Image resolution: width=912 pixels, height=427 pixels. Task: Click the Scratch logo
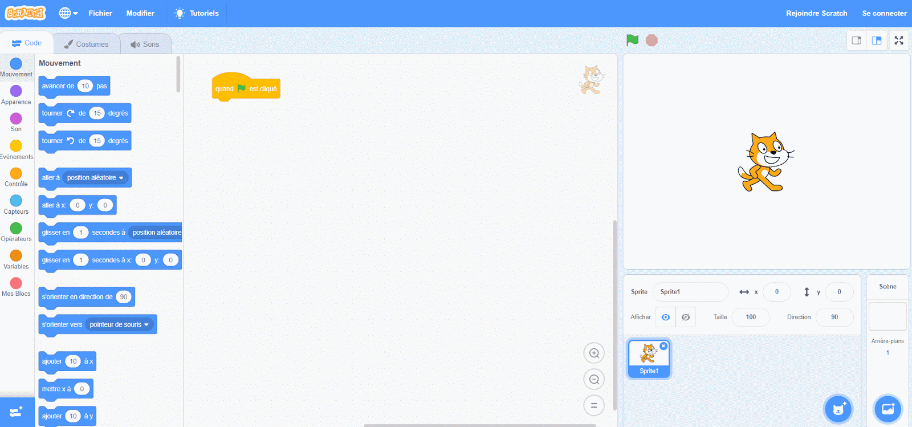[x=25, y=13]
